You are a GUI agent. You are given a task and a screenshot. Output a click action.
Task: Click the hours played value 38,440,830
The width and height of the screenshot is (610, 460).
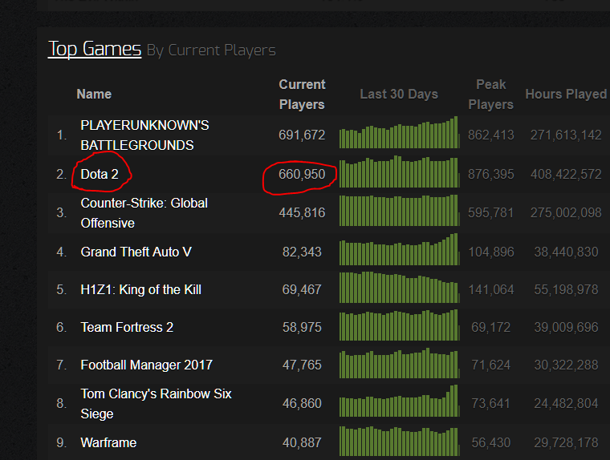point(566,252)
